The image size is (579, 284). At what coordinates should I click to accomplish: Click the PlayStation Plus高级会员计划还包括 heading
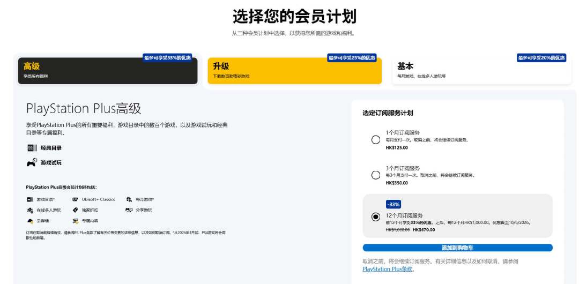coord(61,187)
